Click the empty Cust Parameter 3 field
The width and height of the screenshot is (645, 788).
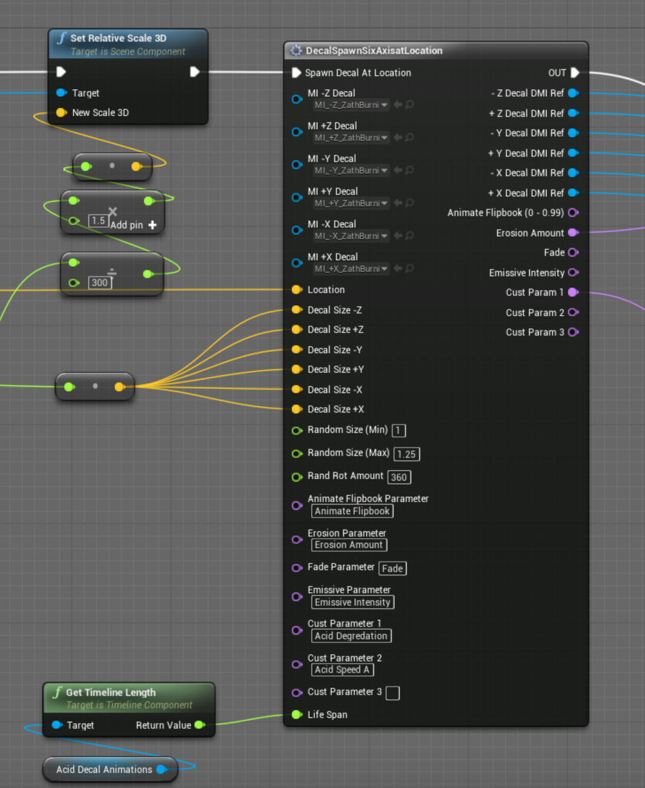pos(392,692)
